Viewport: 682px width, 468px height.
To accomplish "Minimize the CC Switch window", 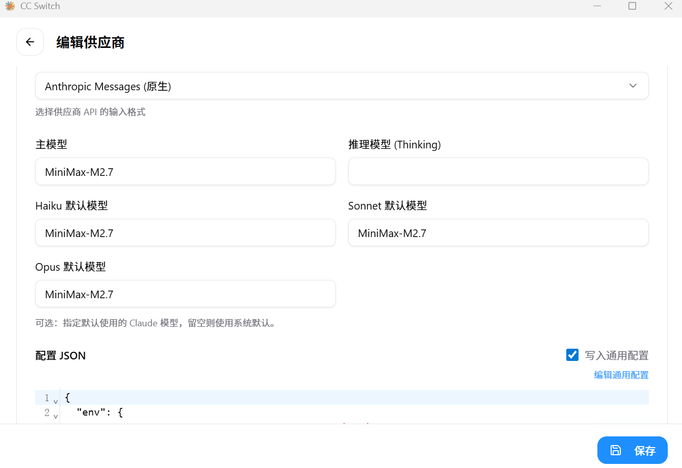I will click(x=596, y=6).
